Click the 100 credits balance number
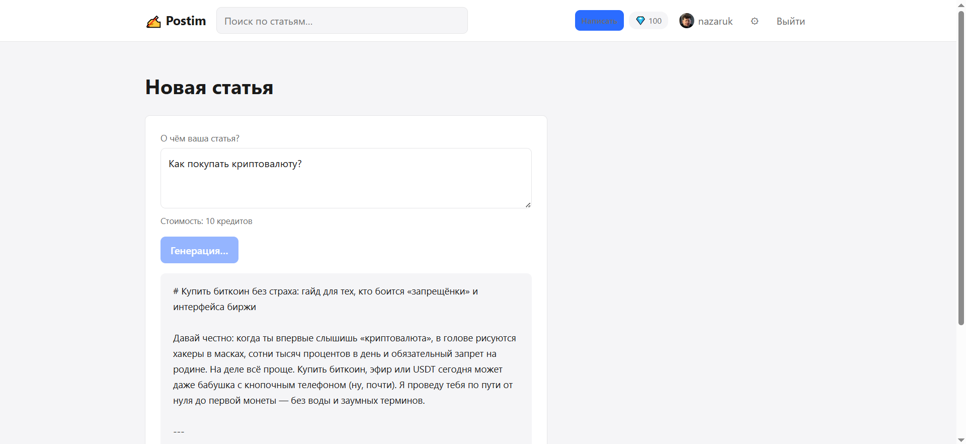This screenshot has height=444, width=966. [x=655, y=21]
